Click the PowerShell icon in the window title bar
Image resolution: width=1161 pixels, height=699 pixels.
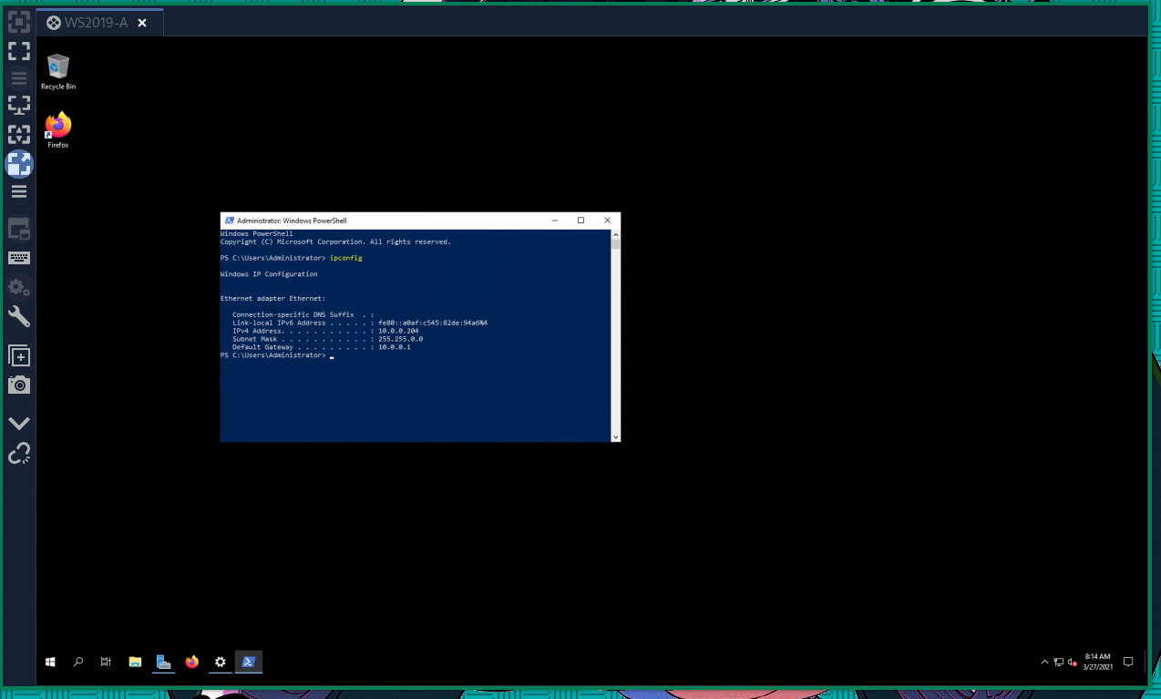point(229,221)
